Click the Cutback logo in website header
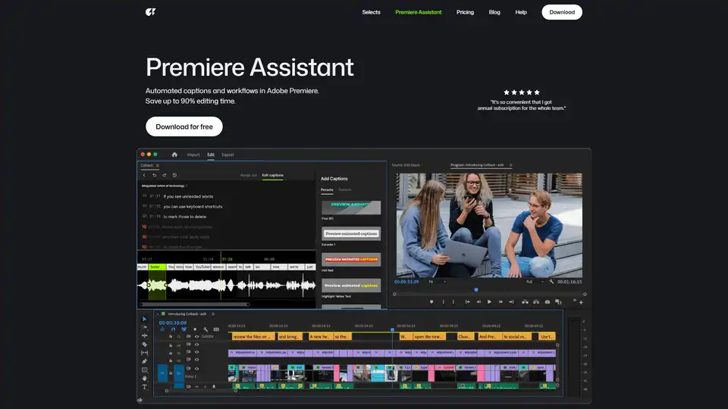 tap(150, 12)
